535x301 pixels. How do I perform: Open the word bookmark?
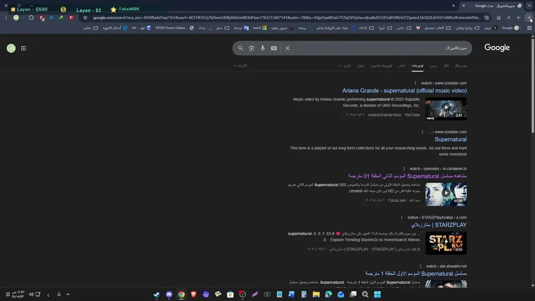pos(260,28)
